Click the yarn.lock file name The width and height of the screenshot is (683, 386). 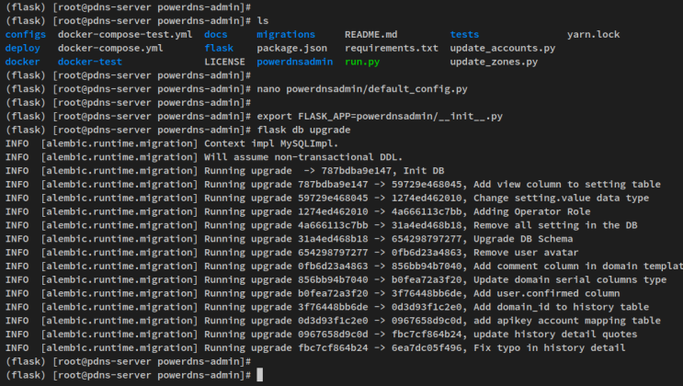tap(593, 34)
